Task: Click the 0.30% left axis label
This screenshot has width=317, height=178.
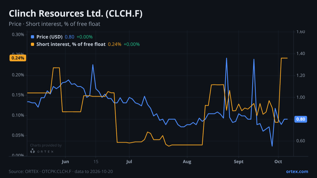Action: pyautogui.click(x=18, y=35)
